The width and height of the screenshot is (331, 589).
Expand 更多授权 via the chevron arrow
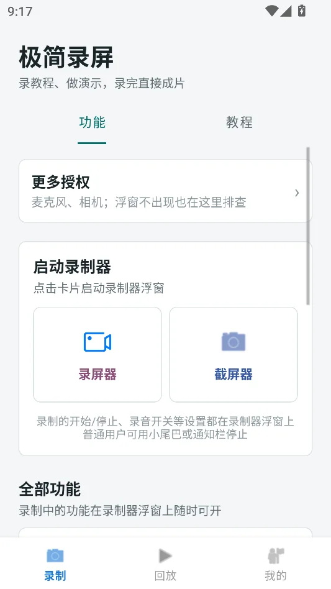tap(297, 193)
